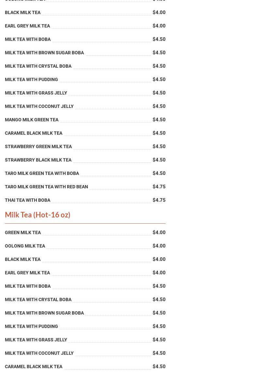This screenshot has width=256, height=376.
Task: Select Taro Milk Green Tea with Boba
Action: tap(42, 173)
